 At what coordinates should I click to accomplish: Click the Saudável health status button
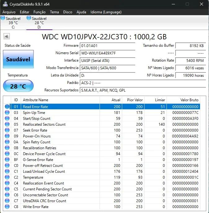coord(18,59)
